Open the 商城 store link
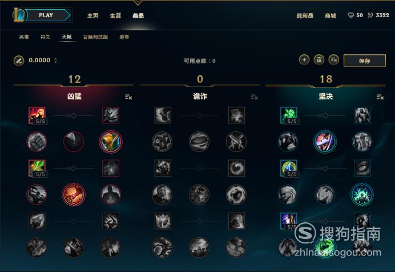The width and height of the screenshot is (395, 272). click(330, 15)
